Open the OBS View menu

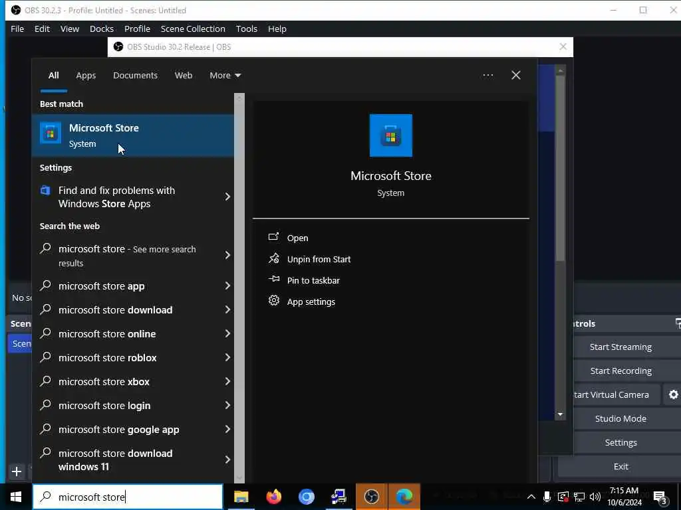69,29
